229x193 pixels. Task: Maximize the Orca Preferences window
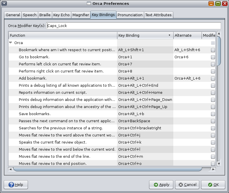coord(218,3)
